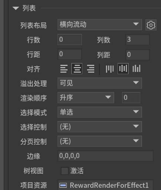Open the 列表布局 dropdown
161x190 pixels.
click(x=100, y=25)
